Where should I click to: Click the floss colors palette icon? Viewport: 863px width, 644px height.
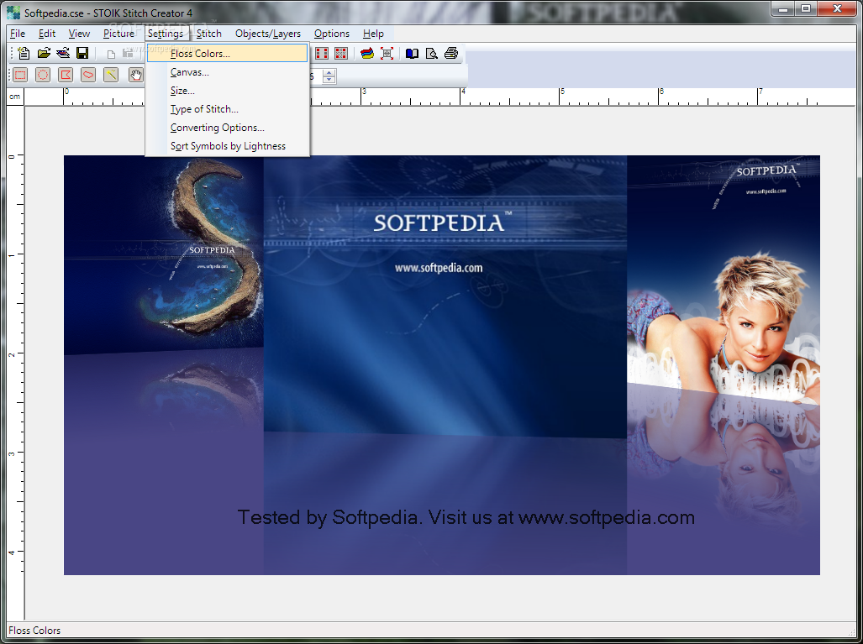tap(367, 54)
